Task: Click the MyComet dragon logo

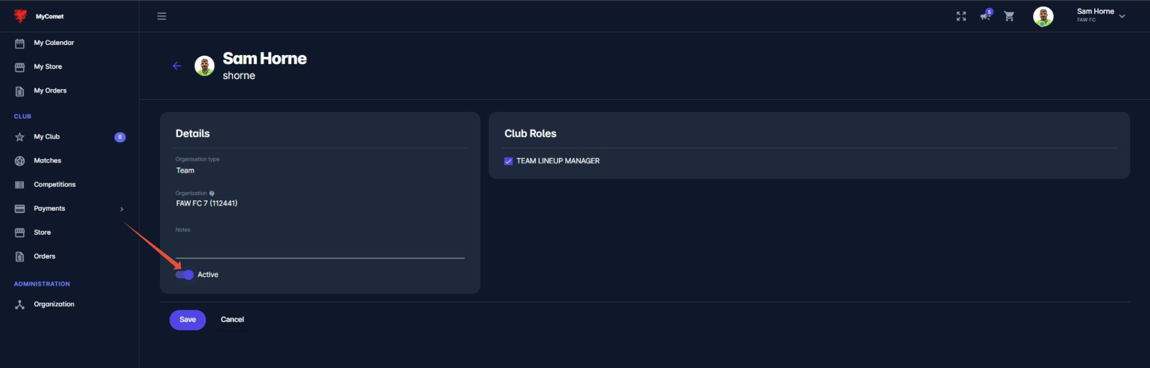Action: [x=20, y=16]
